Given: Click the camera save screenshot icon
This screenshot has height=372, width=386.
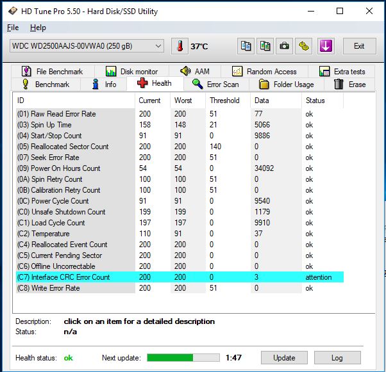Looking at the screenshot, I should pyautogui.click(x=284, y=46).
